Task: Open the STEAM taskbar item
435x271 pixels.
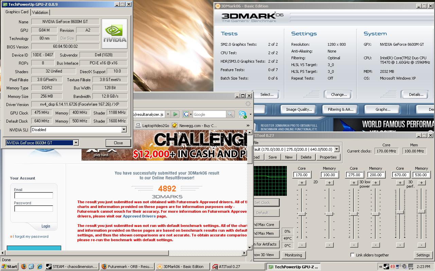Action: pyautogui.click(x=72, y=267)
